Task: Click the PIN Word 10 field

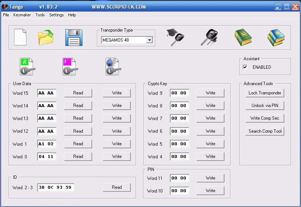Action: click(179, 191)
